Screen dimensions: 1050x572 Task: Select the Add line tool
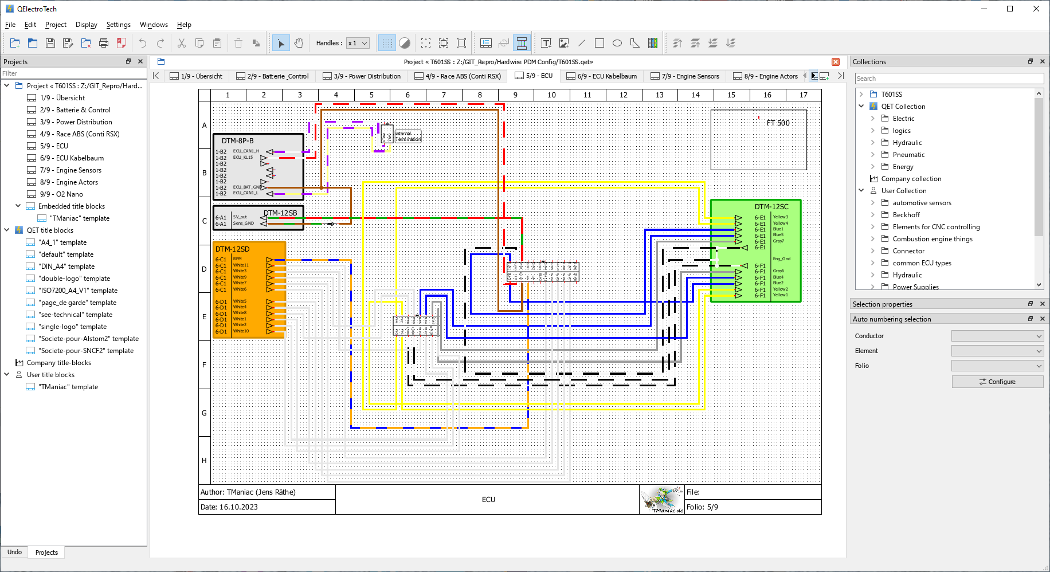582,43
